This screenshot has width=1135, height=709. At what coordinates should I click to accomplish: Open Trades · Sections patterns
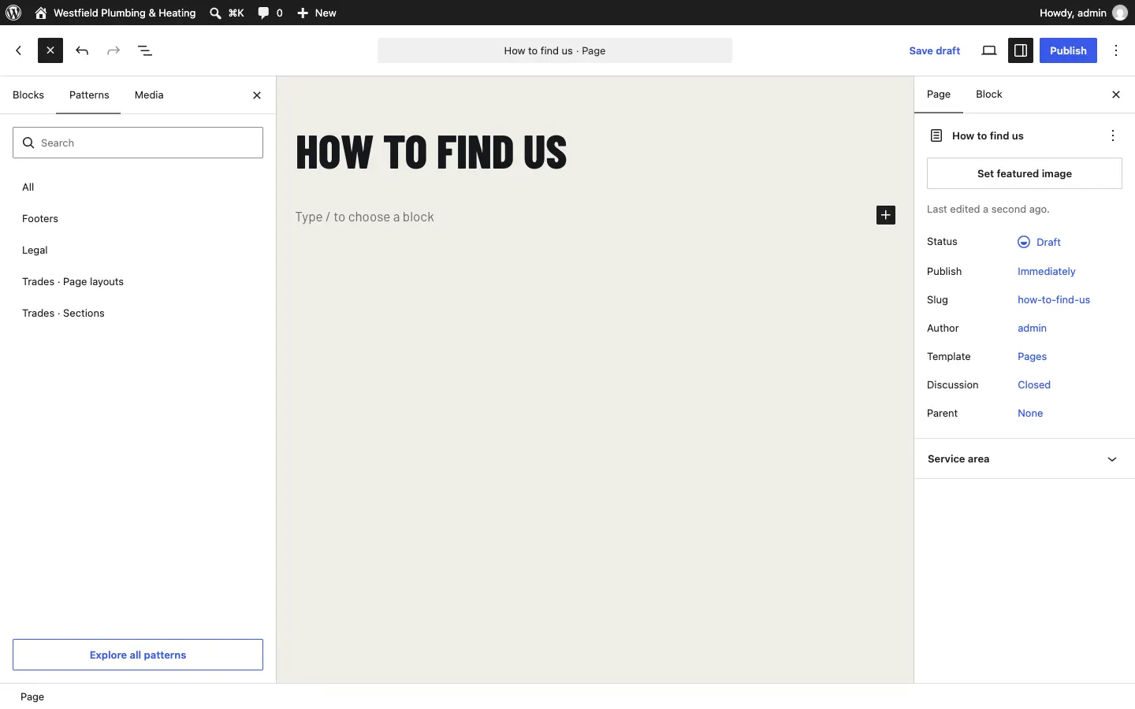coord(138,314)
